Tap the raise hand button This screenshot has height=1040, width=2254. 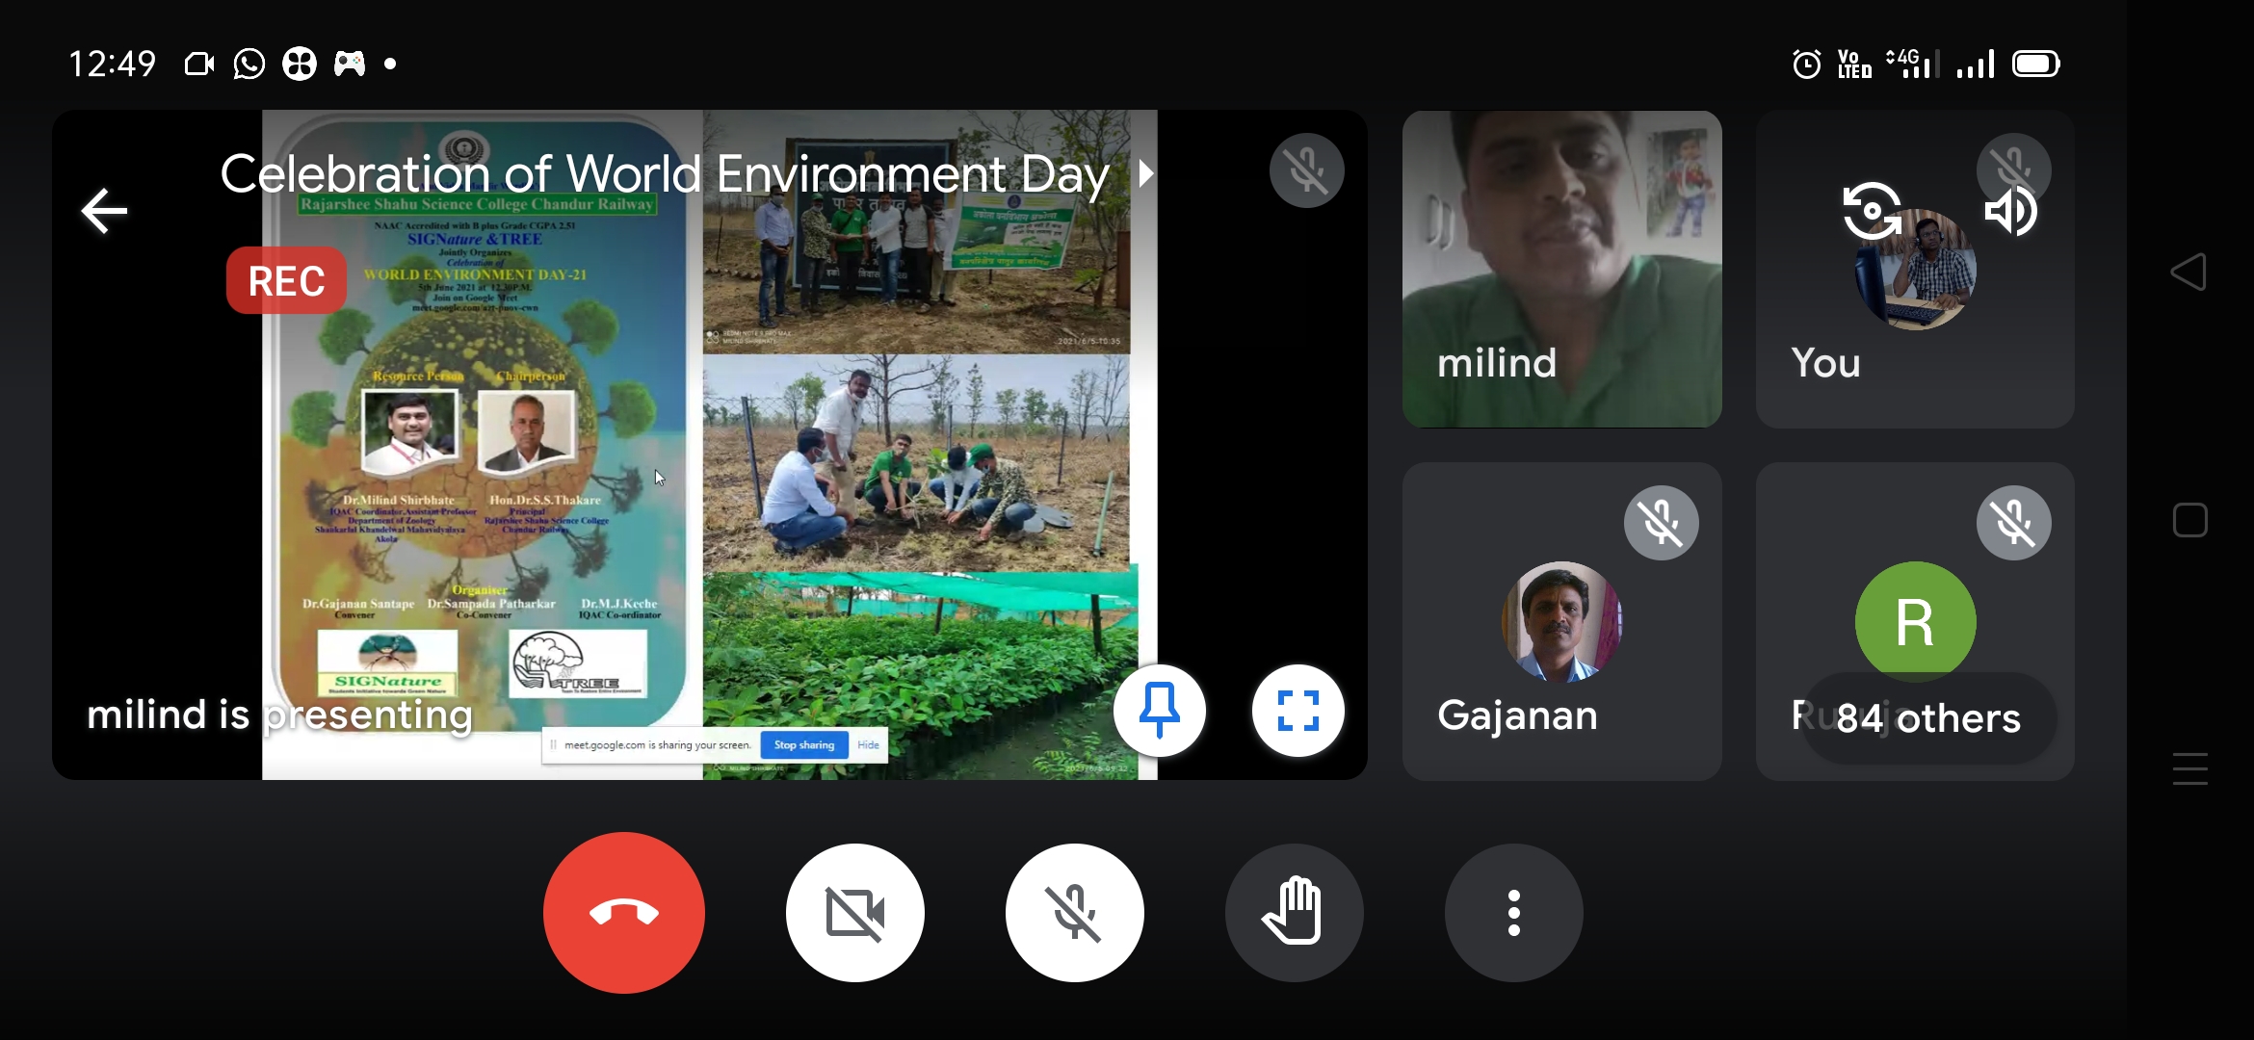click(1294, 912)
